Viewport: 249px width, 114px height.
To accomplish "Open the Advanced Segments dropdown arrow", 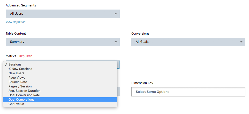I will (116, 14).
